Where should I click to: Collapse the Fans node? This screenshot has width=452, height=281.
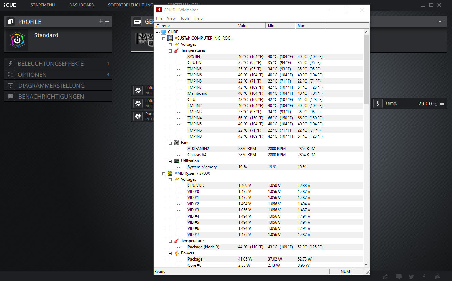(170, 143)
